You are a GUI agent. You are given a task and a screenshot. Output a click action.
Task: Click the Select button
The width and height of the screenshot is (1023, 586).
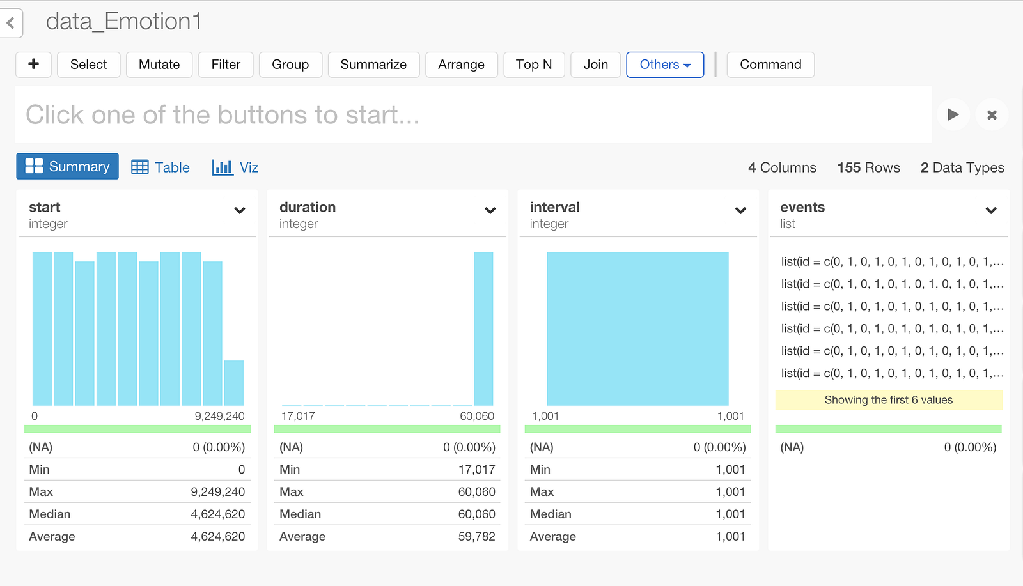pos(88,65)
